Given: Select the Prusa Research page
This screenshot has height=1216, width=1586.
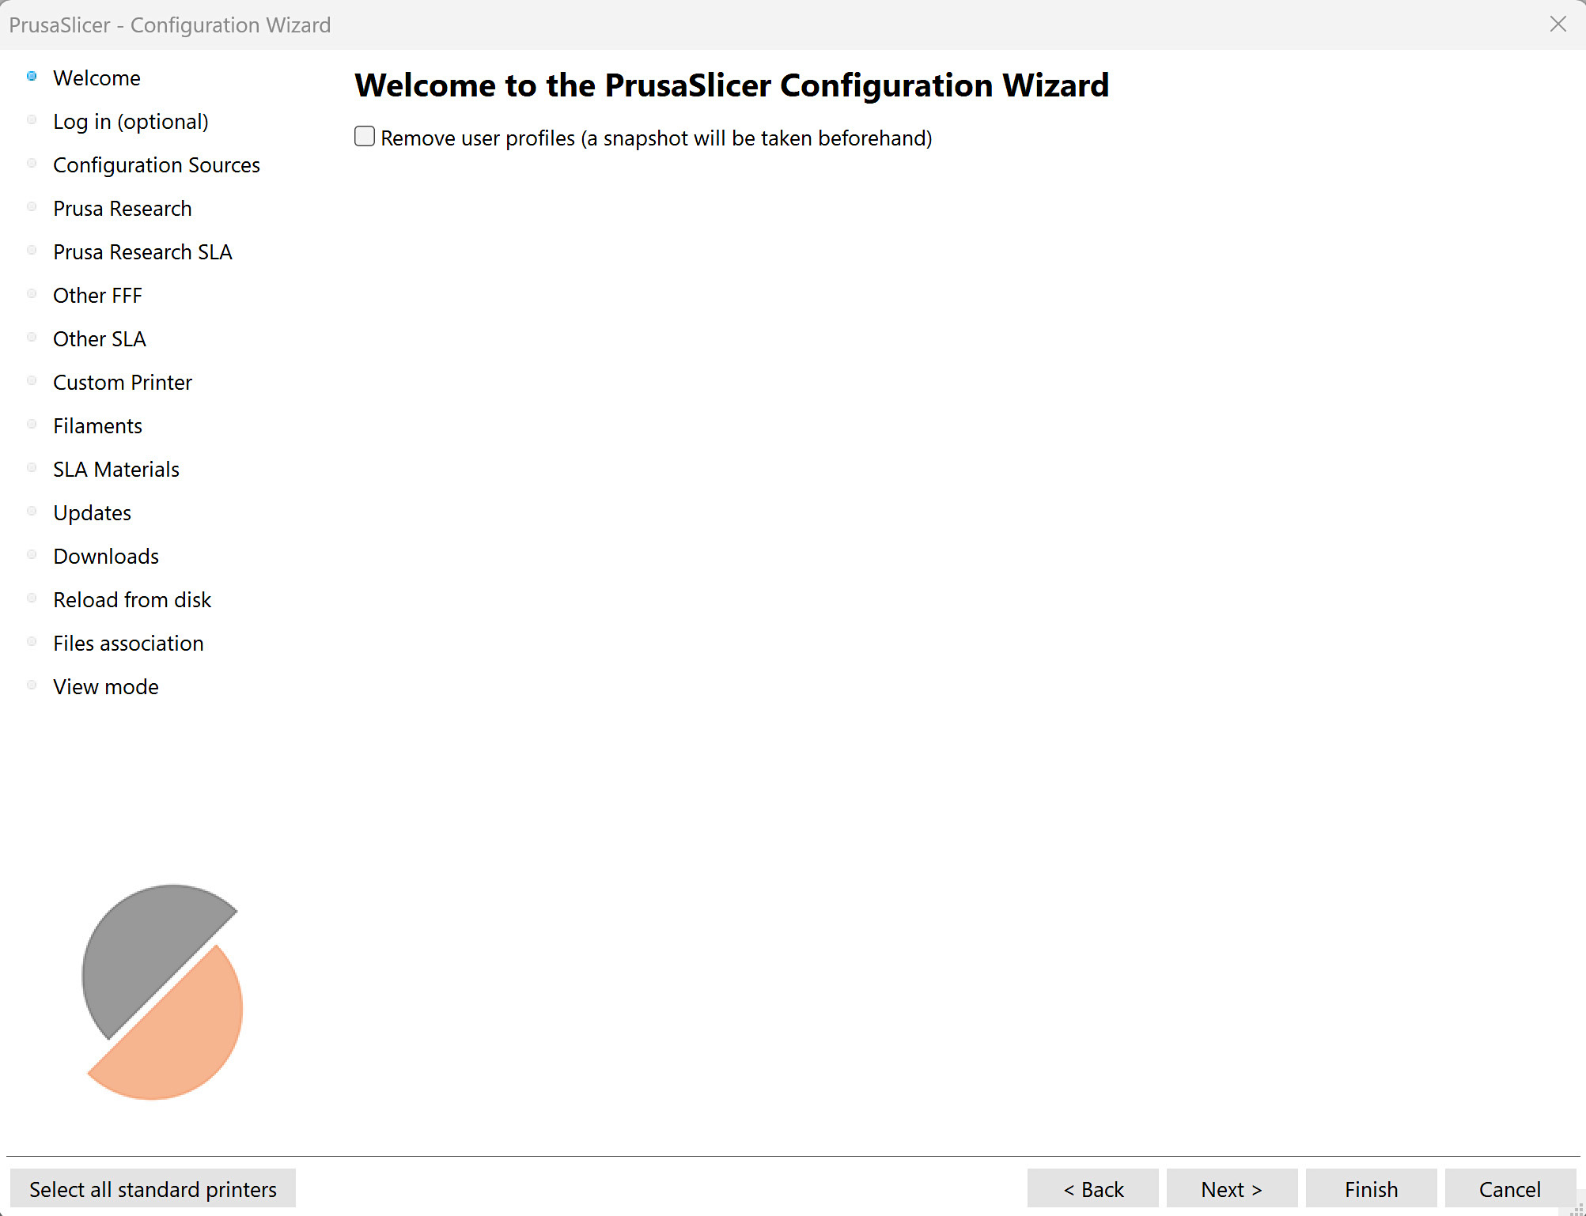Looking at the screenshot, I should point(123,209).
